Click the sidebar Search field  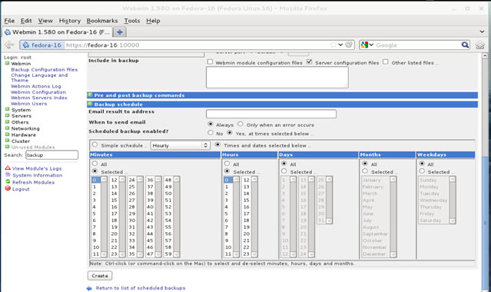pos(51,154)
